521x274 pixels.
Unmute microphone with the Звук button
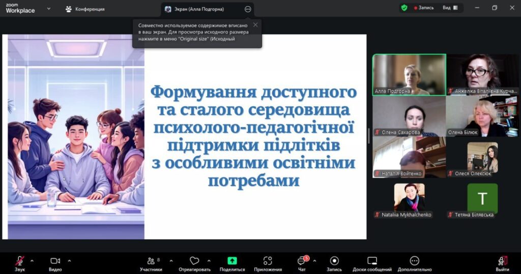point(20,261)
